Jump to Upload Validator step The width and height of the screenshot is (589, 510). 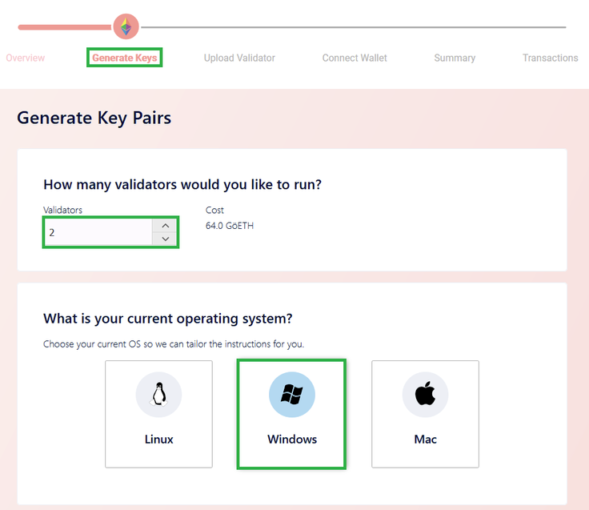tap(239, 58)
